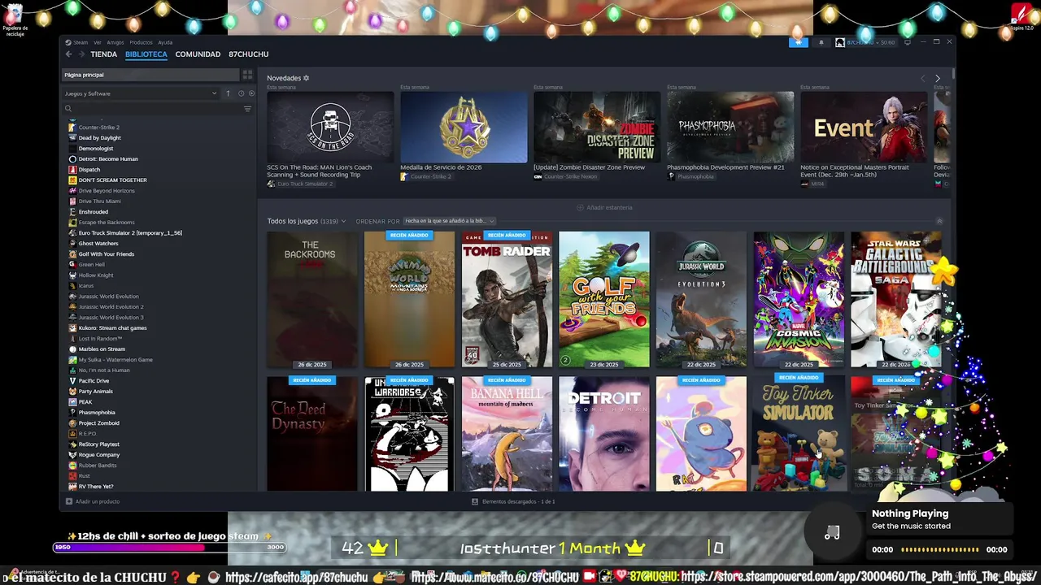Open the downloads status bar
1041x585 pixels.
[x=513, y=501]
